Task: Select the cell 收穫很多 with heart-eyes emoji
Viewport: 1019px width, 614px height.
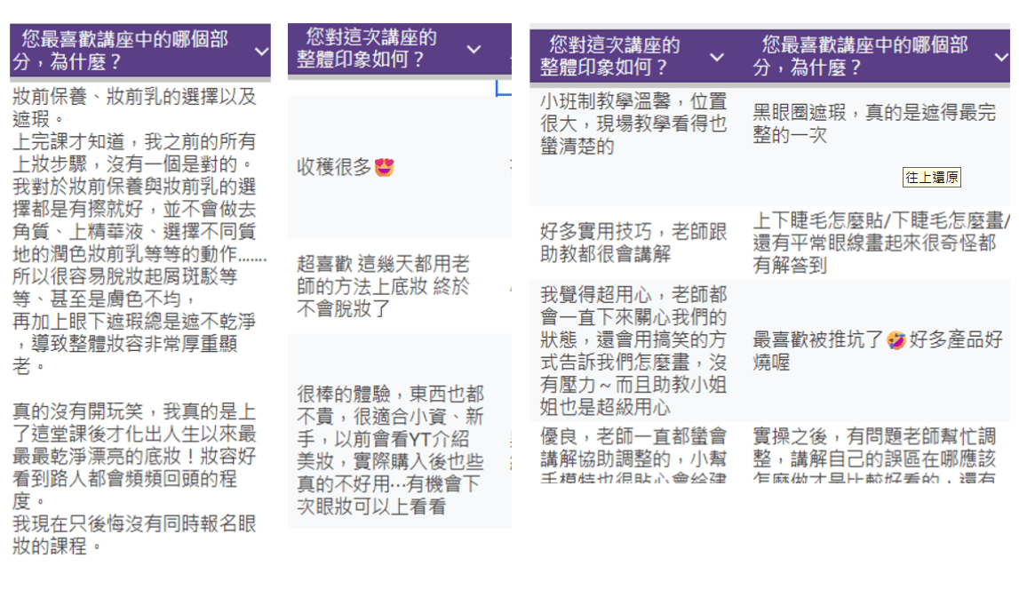Action: [x=400, y=167]
